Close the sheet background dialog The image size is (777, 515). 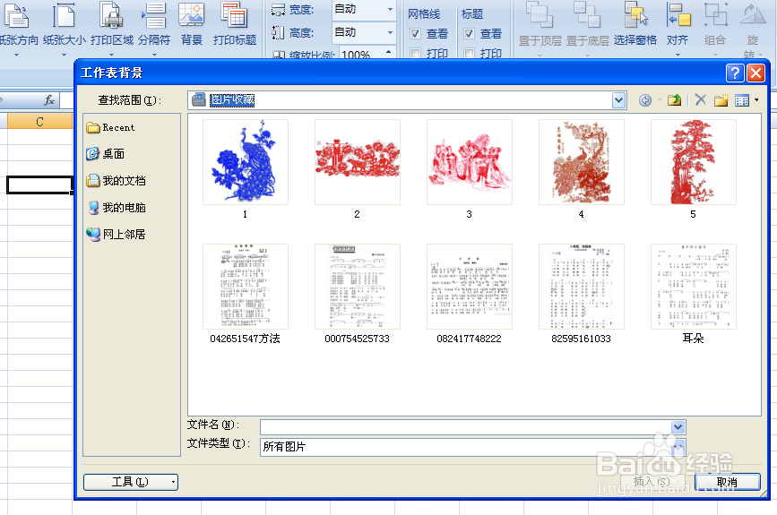[x=755, y=73]
